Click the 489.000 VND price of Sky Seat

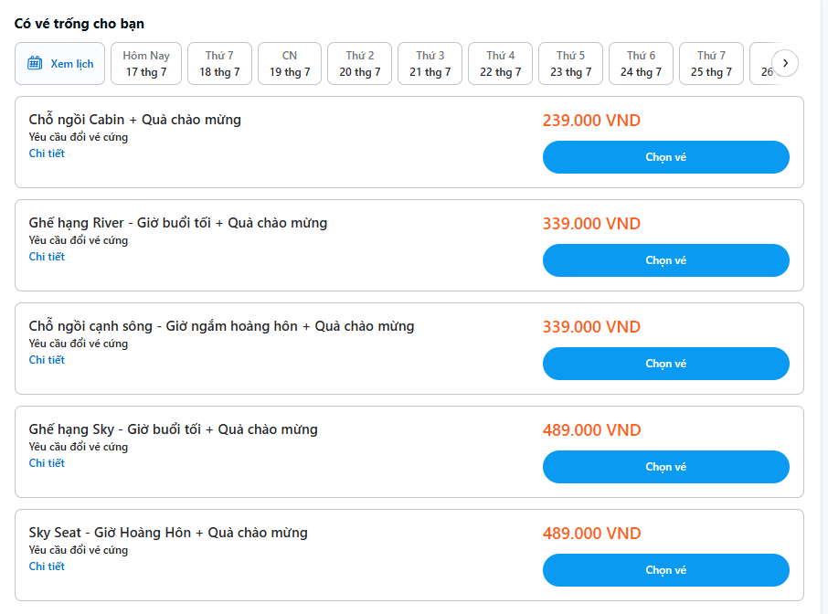[x=591, y=534]
